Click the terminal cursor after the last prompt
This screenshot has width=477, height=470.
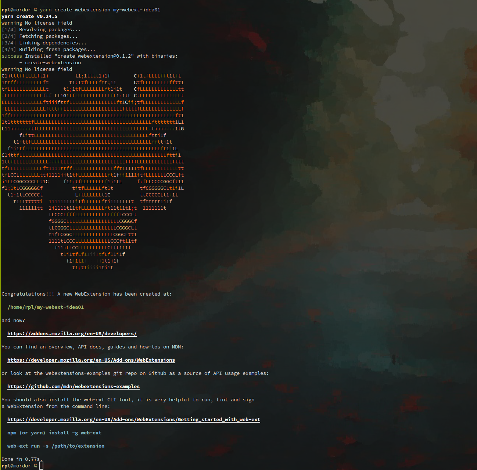[x=41, y=466]
